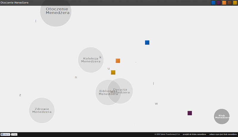
Task: Click the brown square in the top bar
Action: [229, 3]
